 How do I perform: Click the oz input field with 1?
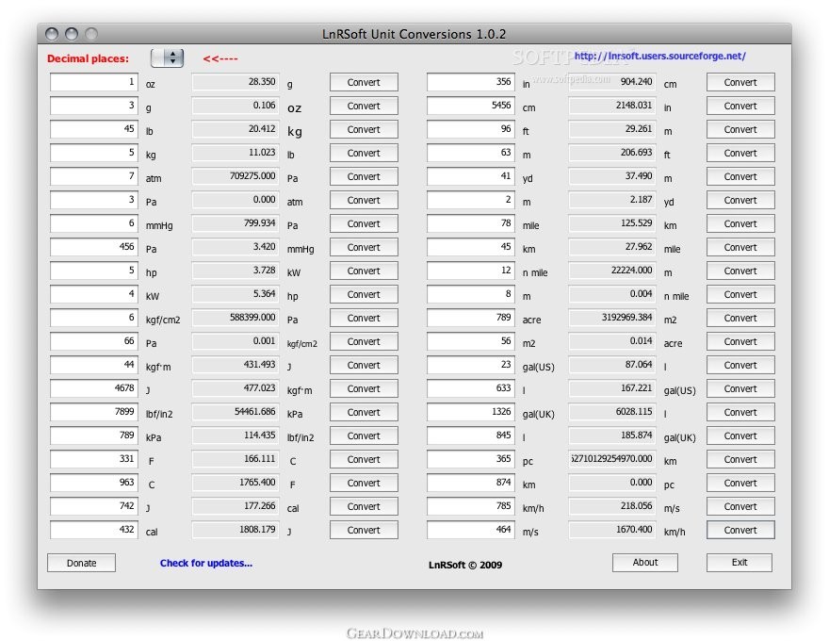tap(94, 82)
